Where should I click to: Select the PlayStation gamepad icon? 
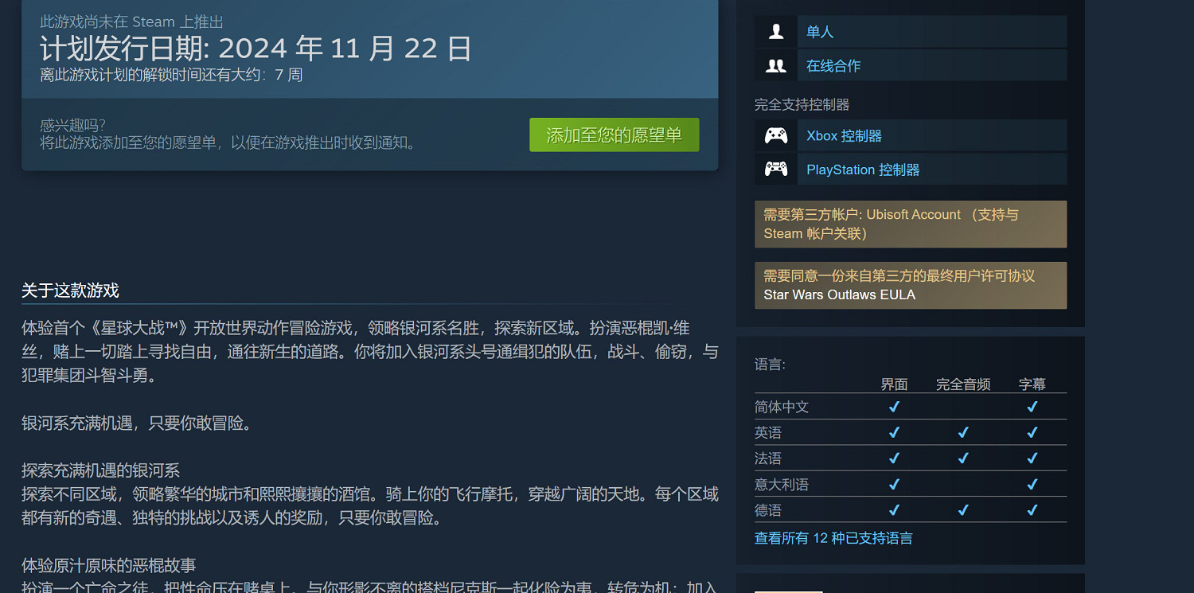[x=775, y=169]
